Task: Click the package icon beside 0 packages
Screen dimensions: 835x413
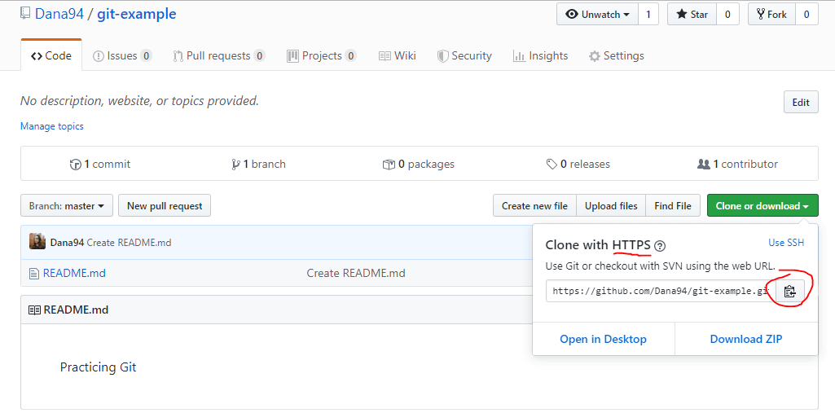Action: click(x=389, y=165)
